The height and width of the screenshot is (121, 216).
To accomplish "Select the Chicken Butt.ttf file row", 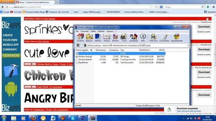I will (x=120, y=59).
